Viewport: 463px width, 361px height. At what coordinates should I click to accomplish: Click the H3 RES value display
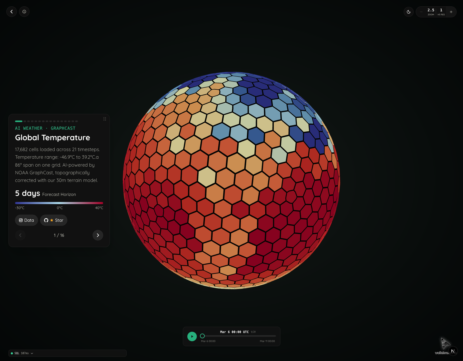pos(441,12)
